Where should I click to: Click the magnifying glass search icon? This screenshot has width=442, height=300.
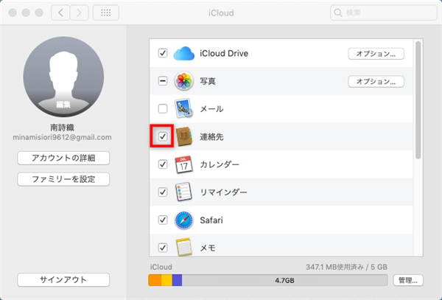click(x=337, y=13)
